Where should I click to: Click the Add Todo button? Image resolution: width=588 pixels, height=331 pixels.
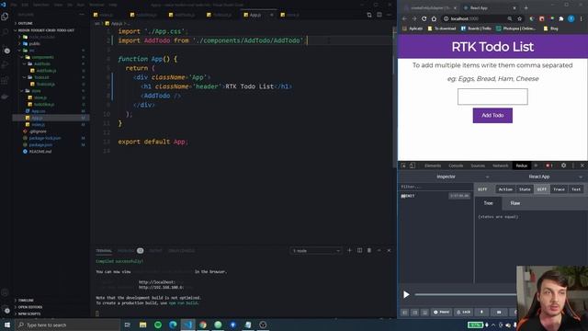[492, 116]
